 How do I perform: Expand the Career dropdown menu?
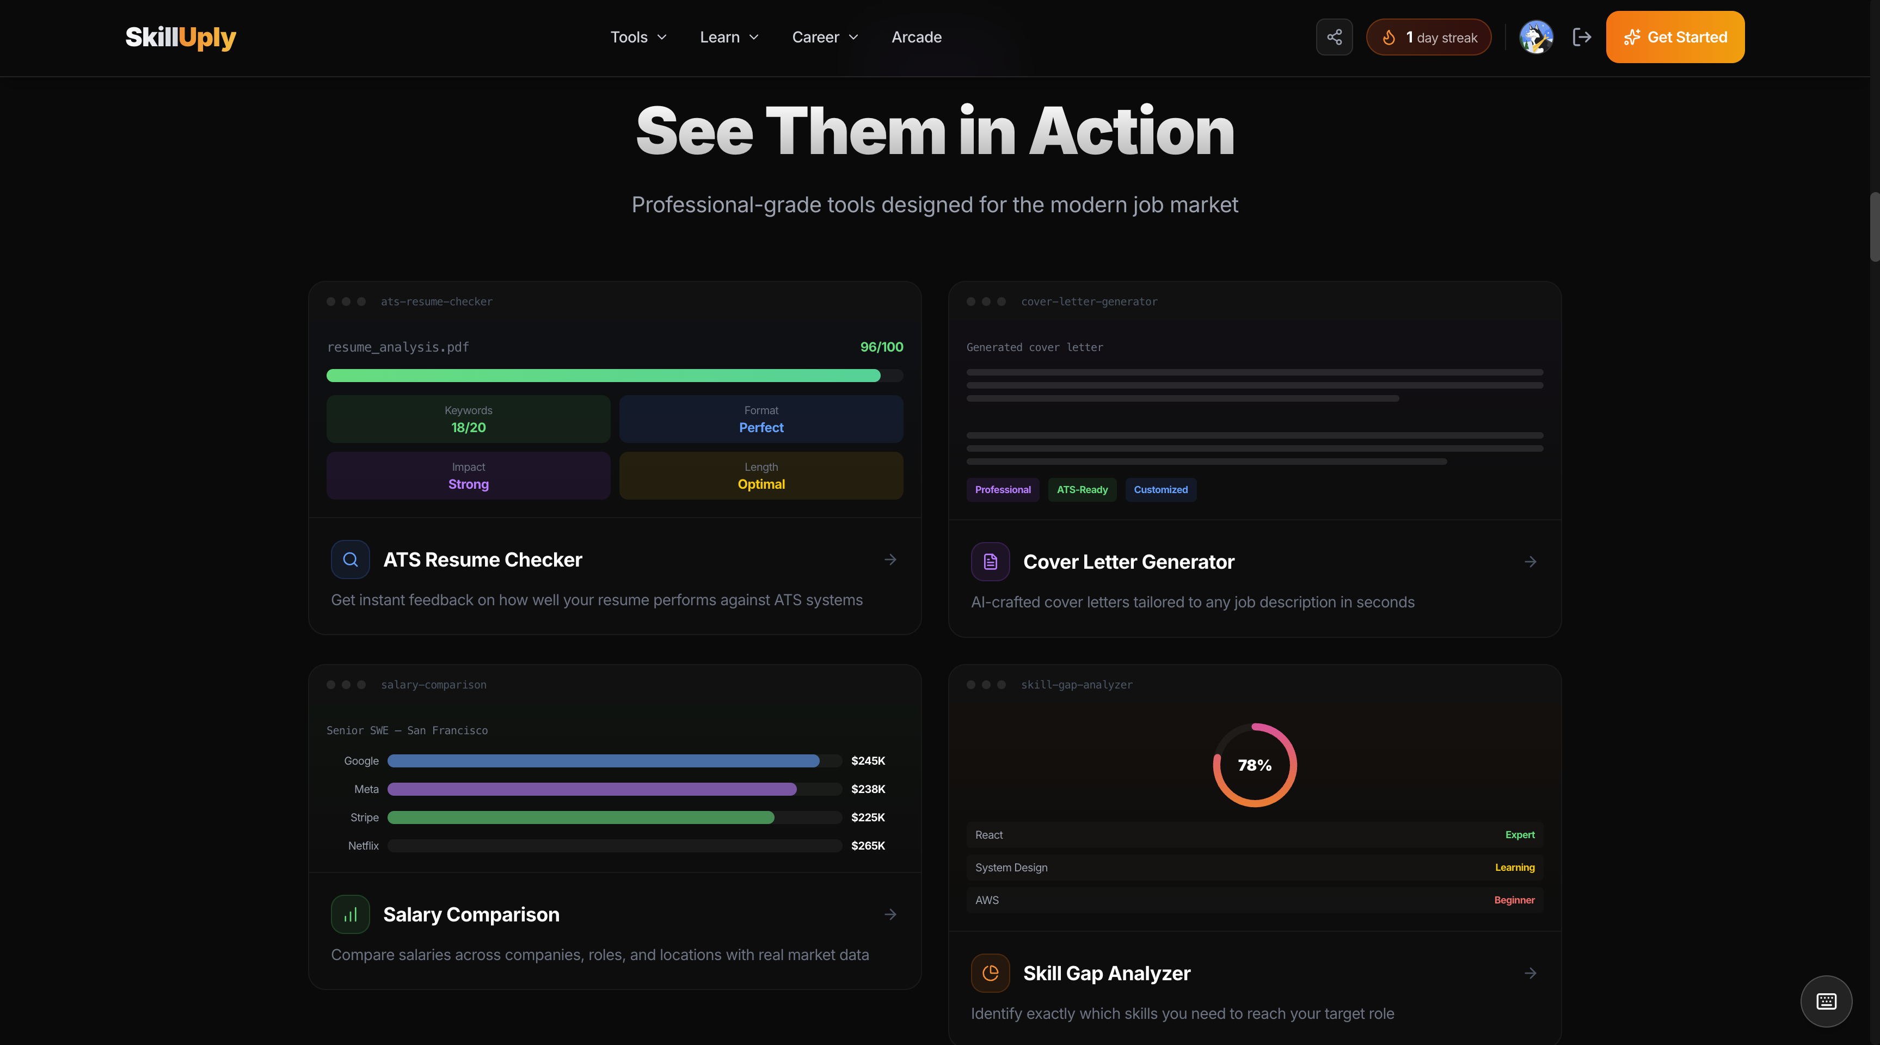[825, 37]
